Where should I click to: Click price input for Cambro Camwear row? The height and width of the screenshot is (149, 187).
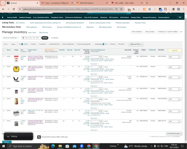click(x=97, y=57)
